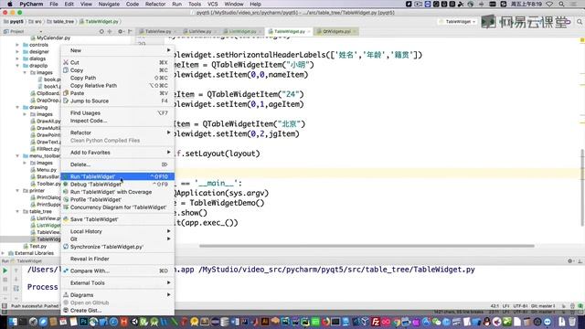Screen dimensions: 585x329
Task: Synchronize 'TableWidget.py' entry
Action: click(x=117, y=247)
